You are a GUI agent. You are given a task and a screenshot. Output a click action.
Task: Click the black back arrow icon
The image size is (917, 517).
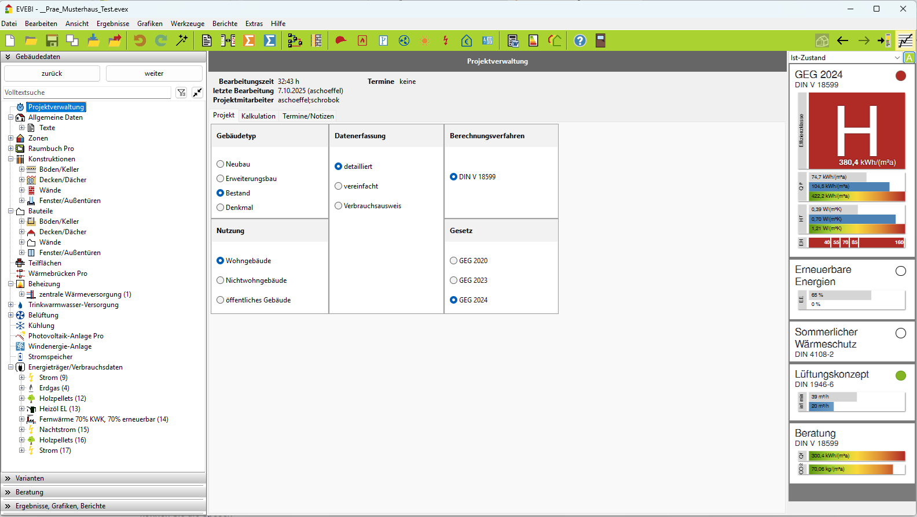click(842, 40)
